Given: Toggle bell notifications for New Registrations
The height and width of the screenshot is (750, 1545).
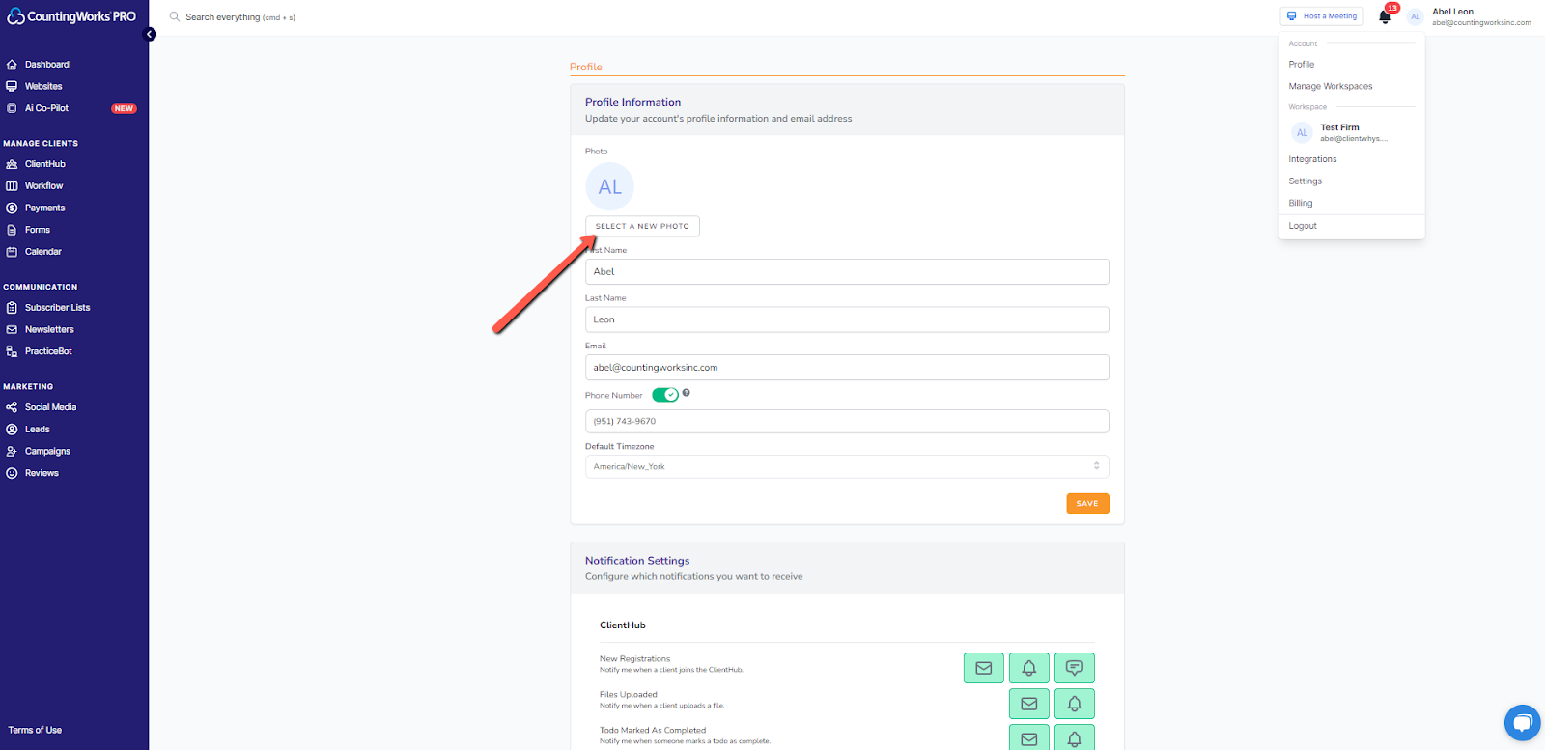Looking at the screenshot, I should [x=1029, y=668].
